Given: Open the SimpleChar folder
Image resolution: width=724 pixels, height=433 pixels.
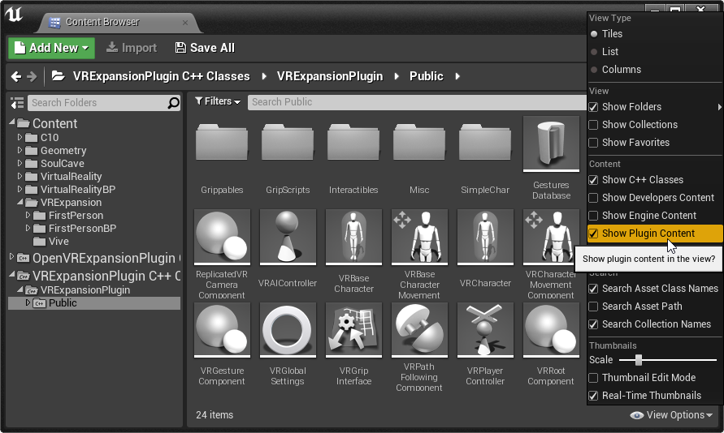Looking at the screenshot, I should point(485,143).
